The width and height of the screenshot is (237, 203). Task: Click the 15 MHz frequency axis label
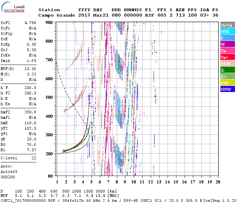(x=176, y=182)
